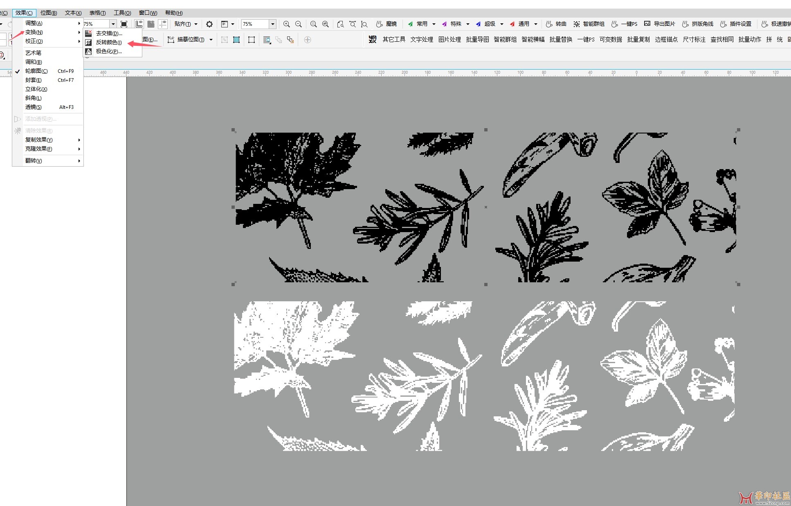This screenshot has height=506, width=791.
Task: Click the 拼版角线 button
Action: [698, 24]
